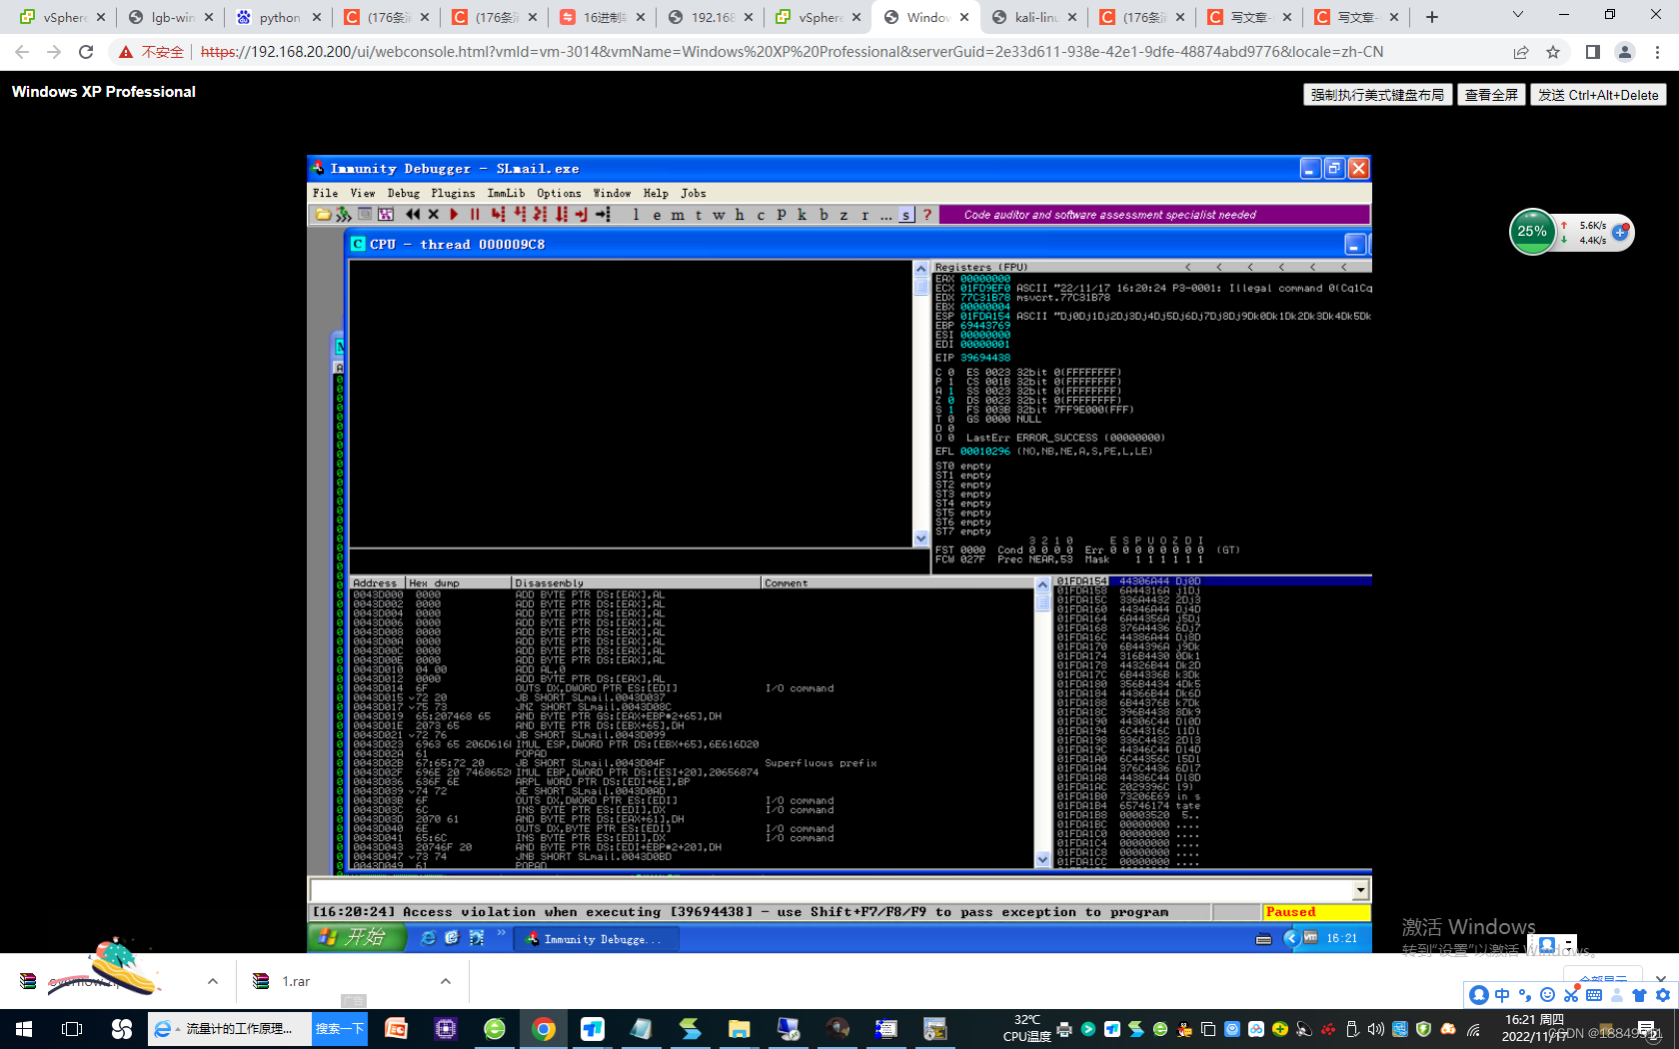Screen dimensions: 1679x1049
Task: Click Go to address black arrow icon
Action: click(x=603, y=215)
